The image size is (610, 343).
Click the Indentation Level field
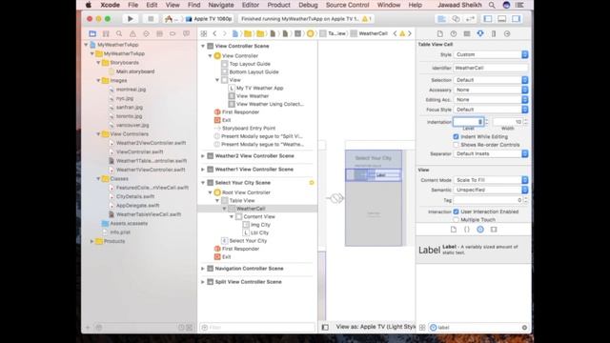[x=468, y=122]
